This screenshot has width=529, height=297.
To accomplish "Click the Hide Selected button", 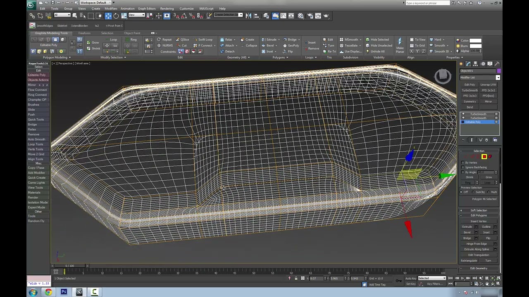I will (377, 40).
